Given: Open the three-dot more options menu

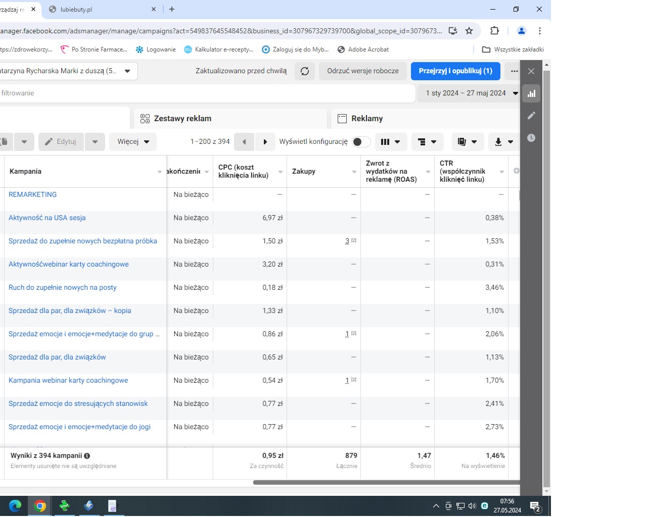Looking at the screenshot, I should (x=514, y=71).
